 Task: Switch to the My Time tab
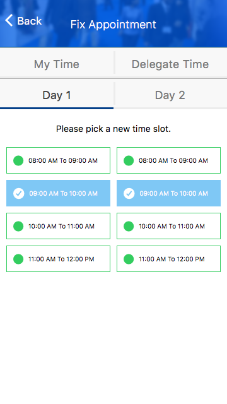click(x=57, y=64)
